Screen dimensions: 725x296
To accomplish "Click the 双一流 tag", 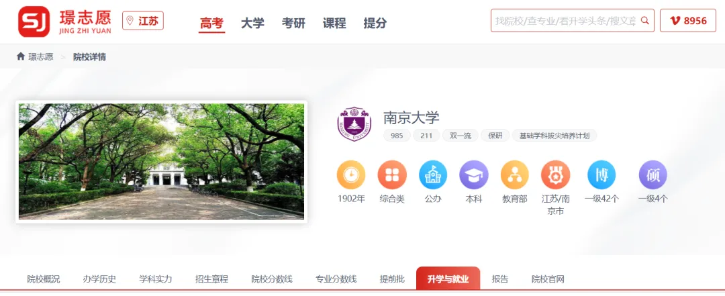I will (461, 136).
